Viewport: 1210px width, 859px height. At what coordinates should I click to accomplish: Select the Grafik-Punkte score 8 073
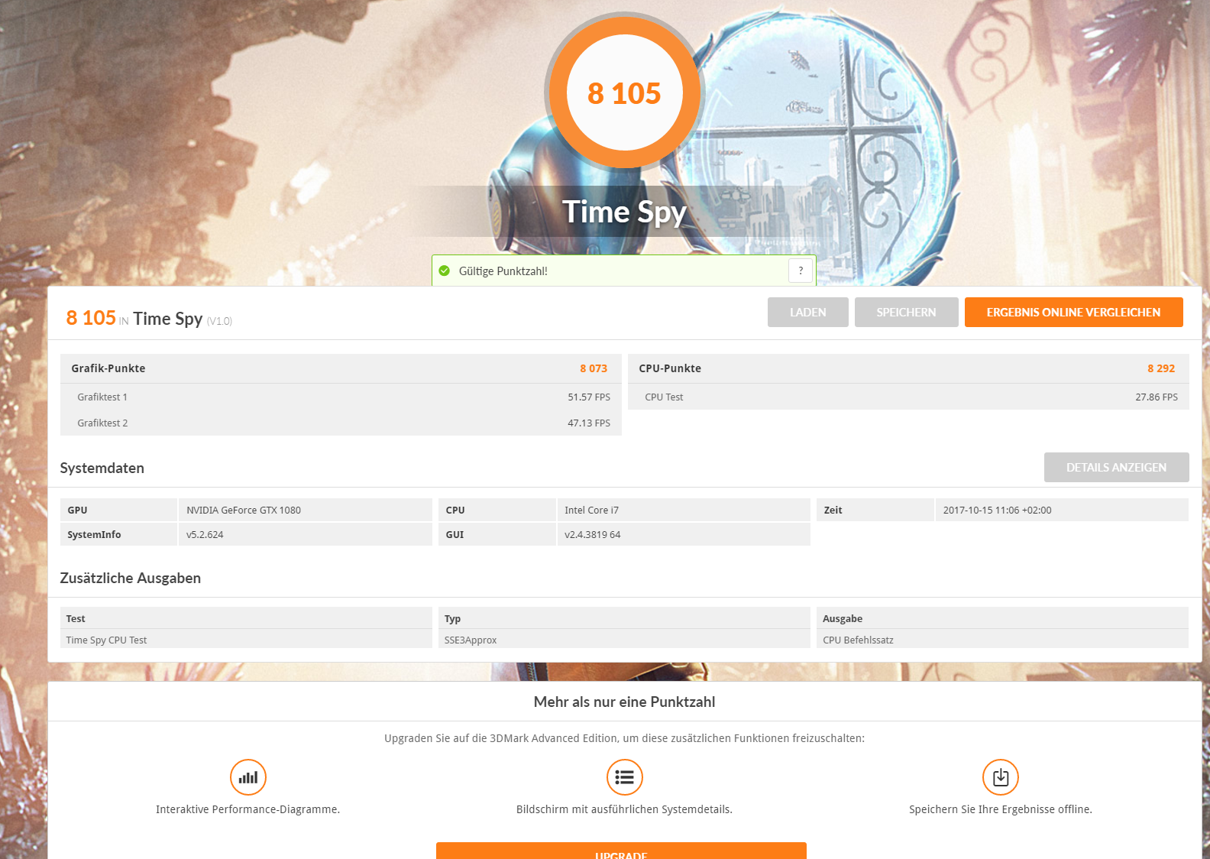coord(594,368)
